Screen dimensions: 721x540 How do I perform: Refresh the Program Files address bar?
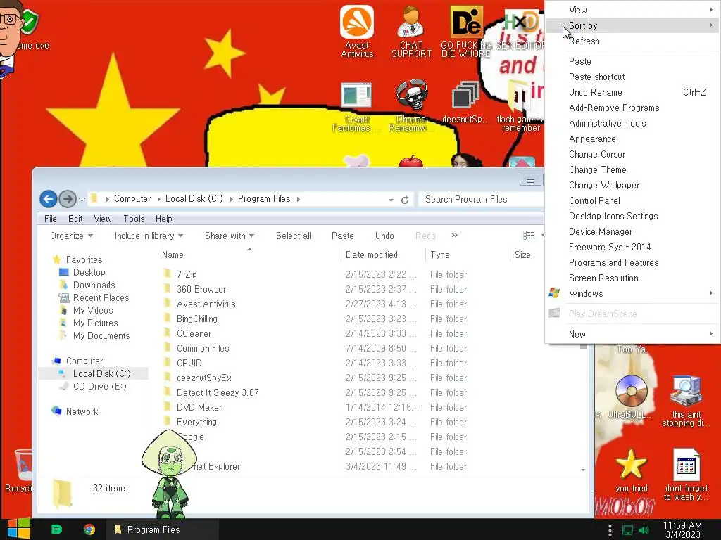coord(405,200)
